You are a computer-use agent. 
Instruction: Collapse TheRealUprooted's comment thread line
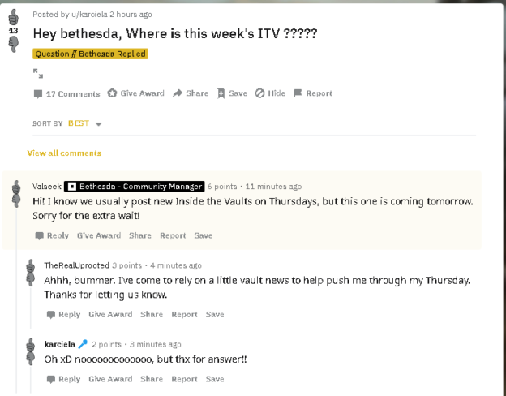coord(31,308)
